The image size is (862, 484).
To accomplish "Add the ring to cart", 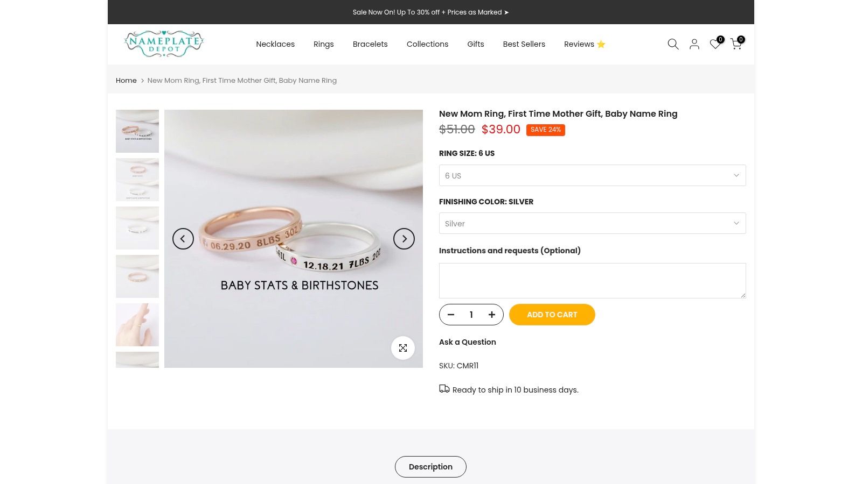I will (552, 315).
